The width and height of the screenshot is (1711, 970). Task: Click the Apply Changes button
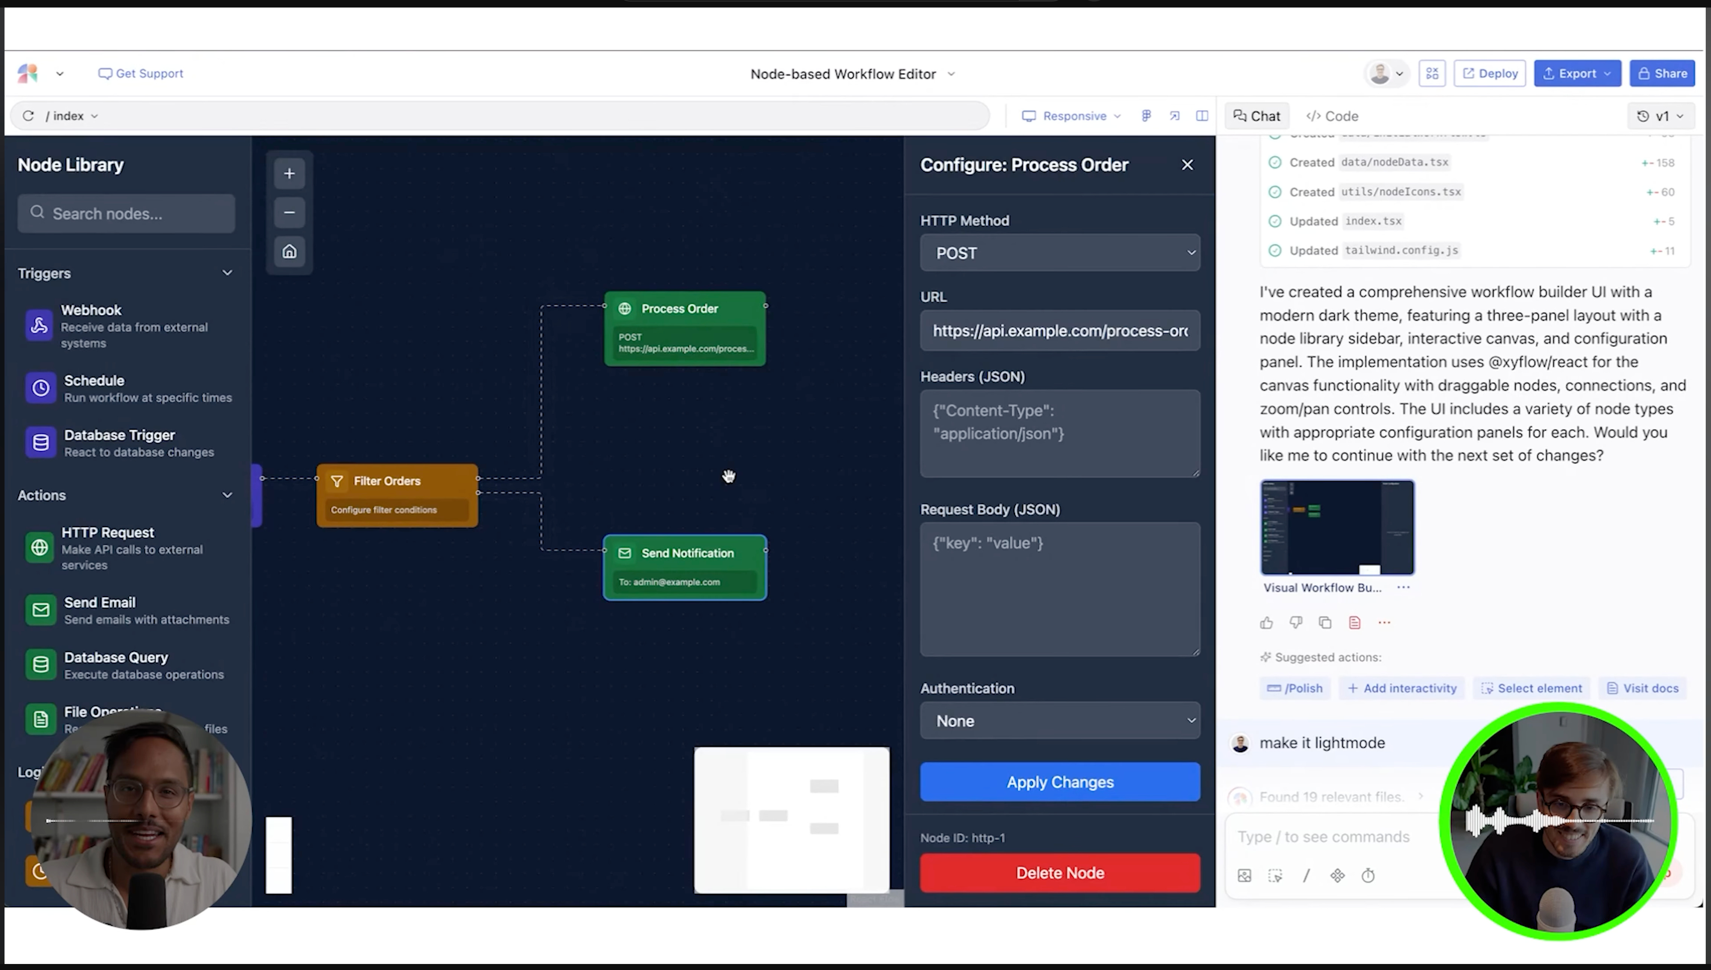[1059, 781]
